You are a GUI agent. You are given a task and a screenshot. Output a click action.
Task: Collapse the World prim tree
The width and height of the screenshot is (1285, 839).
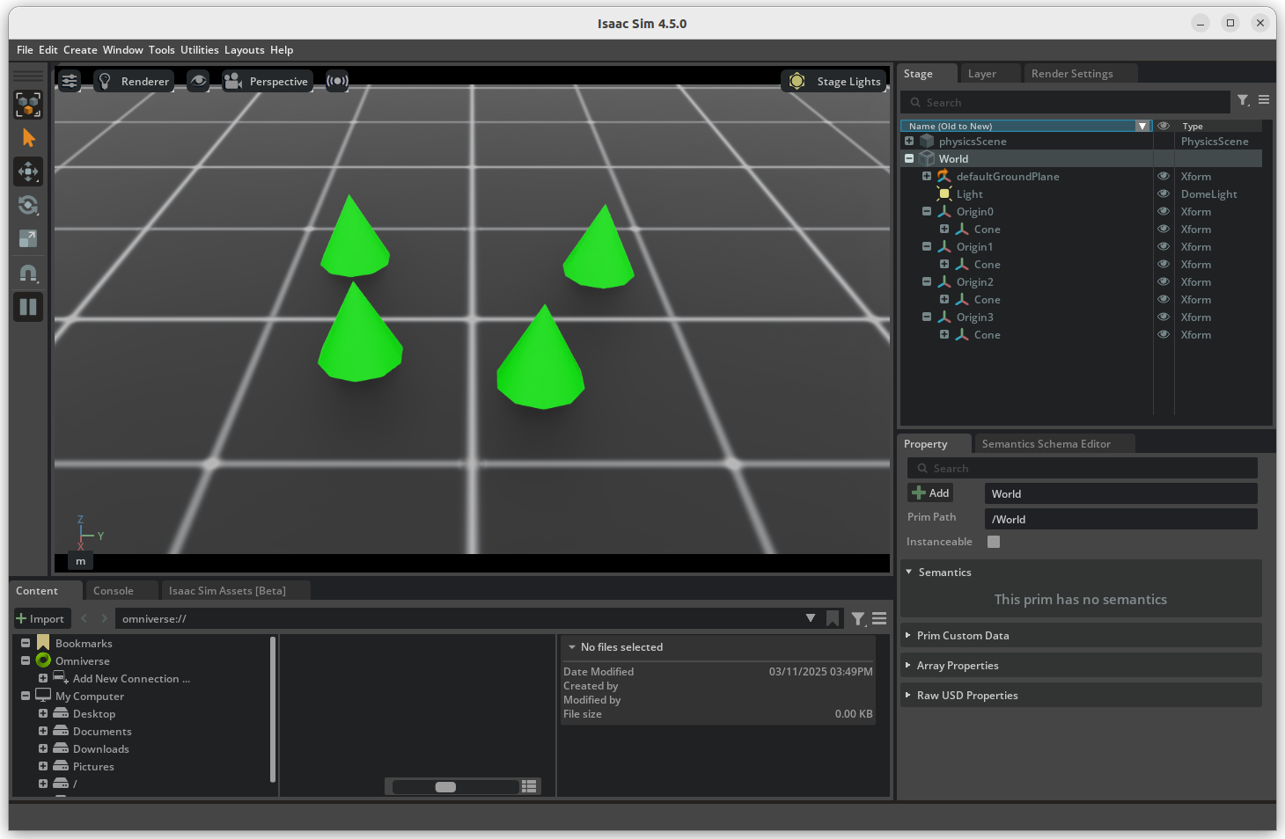click(909, 158)
